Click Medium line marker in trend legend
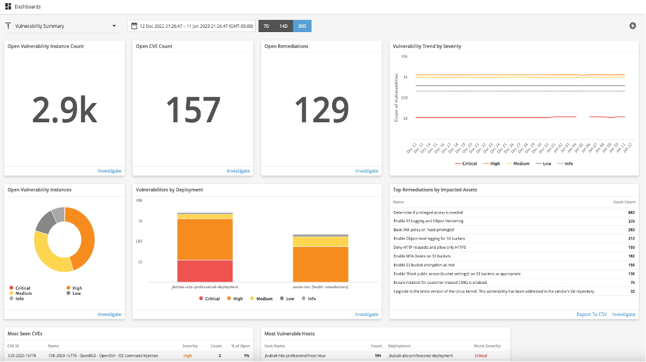 coord(510,163)
